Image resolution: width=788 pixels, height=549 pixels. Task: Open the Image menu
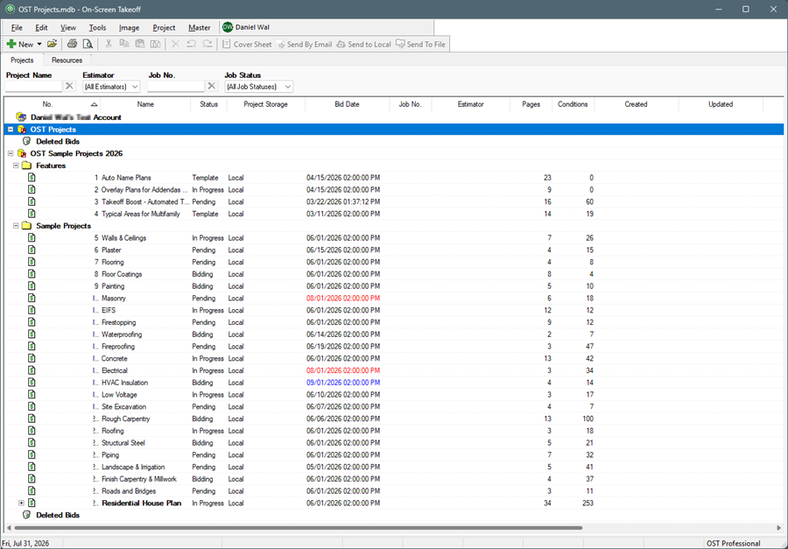click(x=130, y=28)
